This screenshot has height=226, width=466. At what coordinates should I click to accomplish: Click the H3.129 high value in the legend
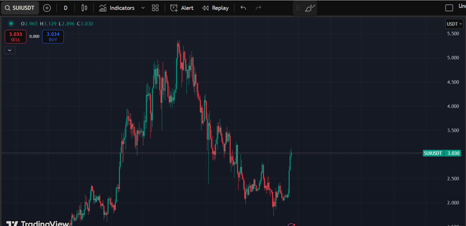[x=48, y=24]
